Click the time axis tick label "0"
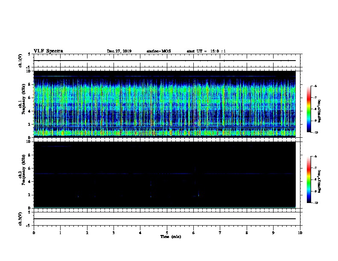 click(34, 233)
